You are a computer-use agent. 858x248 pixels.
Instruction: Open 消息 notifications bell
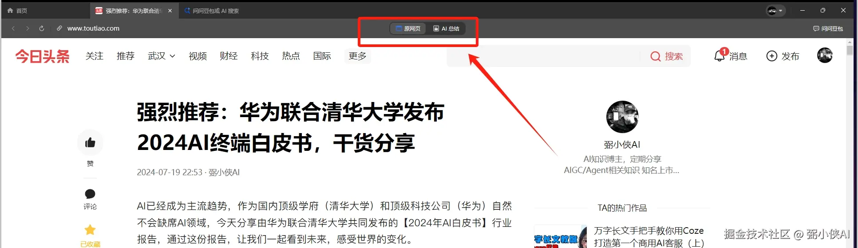coord(731,56)
